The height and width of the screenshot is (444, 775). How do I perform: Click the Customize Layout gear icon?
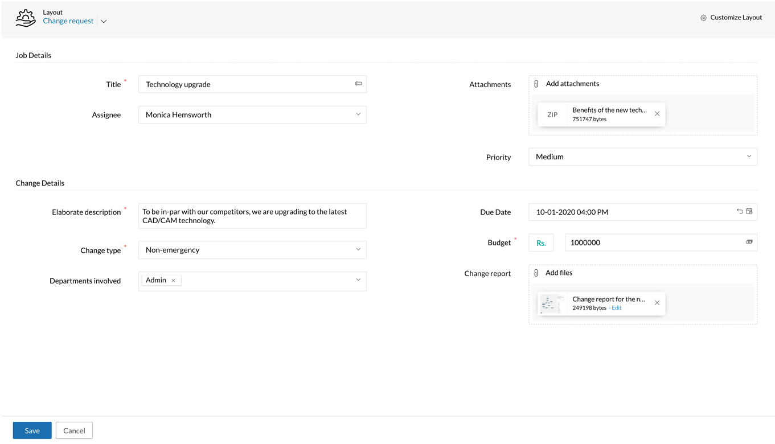coord(703,18)
